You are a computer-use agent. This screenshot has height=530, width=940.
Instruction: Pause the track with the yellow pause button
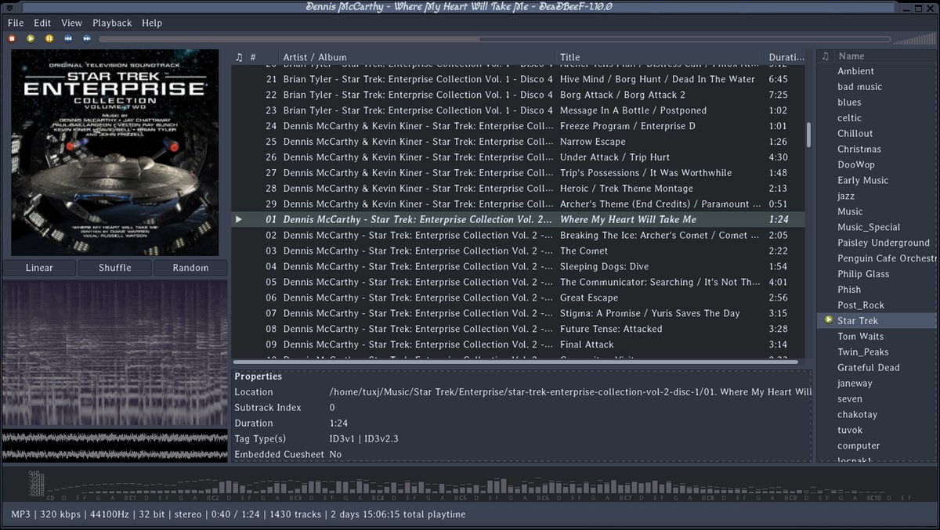pos(49,38)
